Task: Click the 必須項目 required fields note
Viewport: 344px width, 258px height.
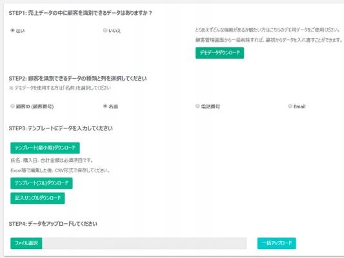Action: (x=52, y=160)
